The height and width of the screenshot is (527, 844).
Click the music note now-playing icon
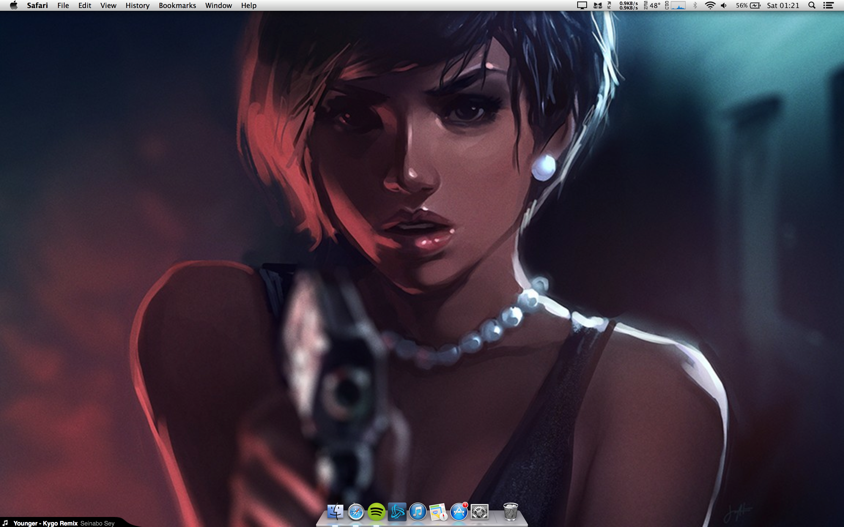[5, 523]
